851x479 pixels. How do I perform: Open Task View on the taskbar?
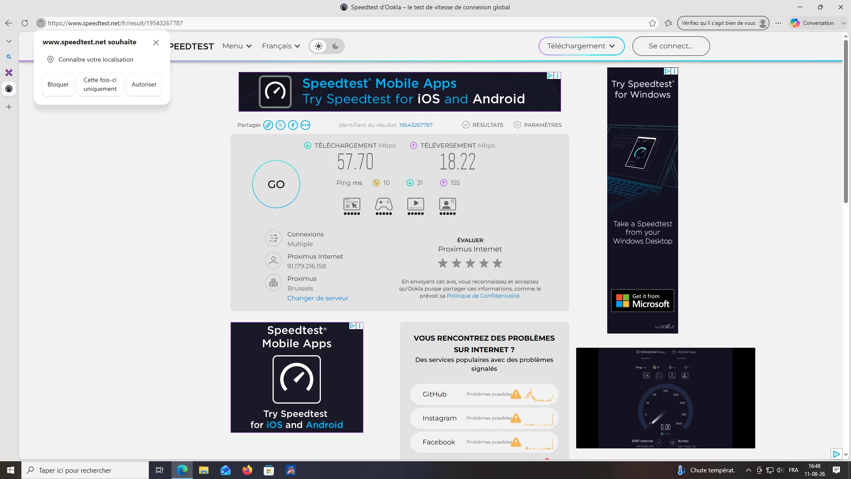[160, 470]
